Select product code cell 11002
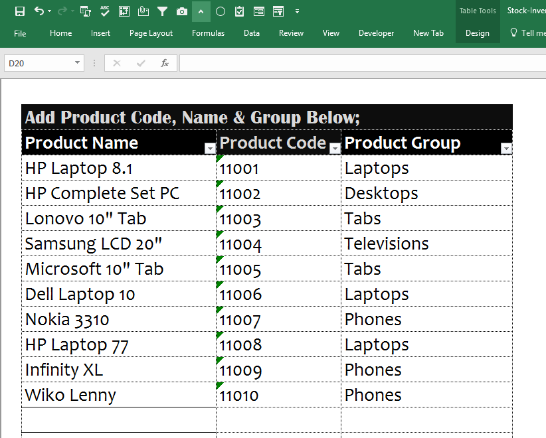The height and width of the screenshot is (438, 546). click(278, 193)
